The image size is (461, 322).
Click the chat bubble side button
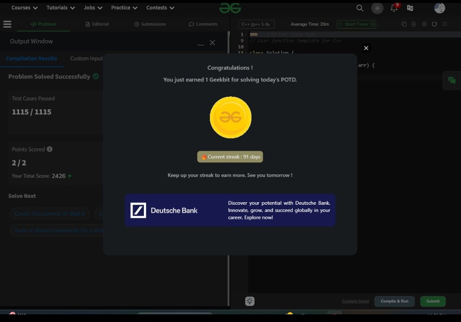click(x=452, y=80)
